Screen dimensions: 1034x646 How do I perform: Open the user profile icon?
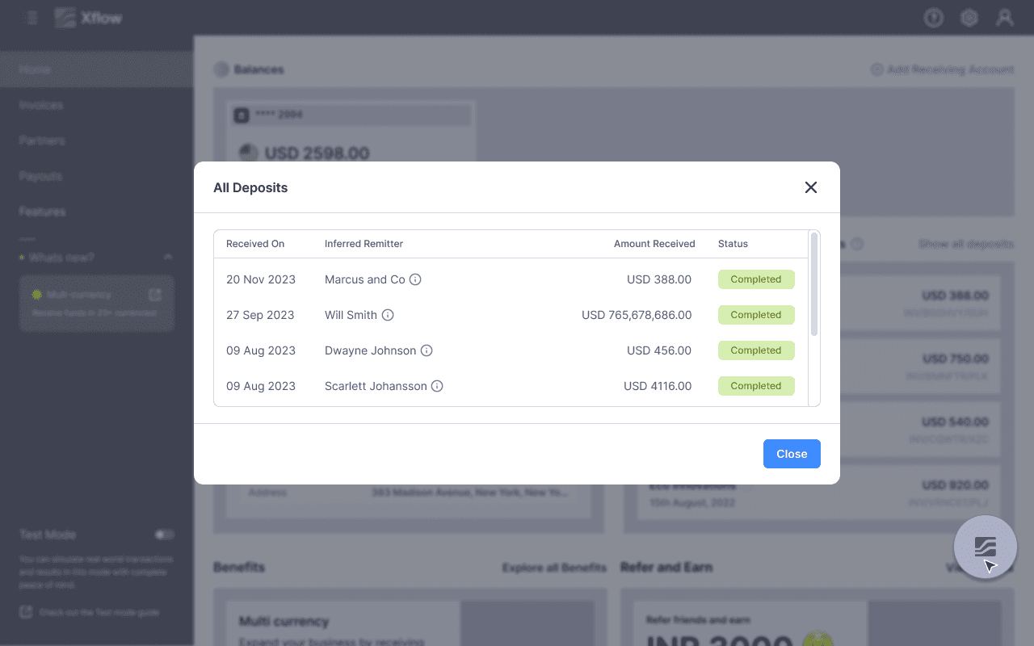click(x=1005, y=18)
